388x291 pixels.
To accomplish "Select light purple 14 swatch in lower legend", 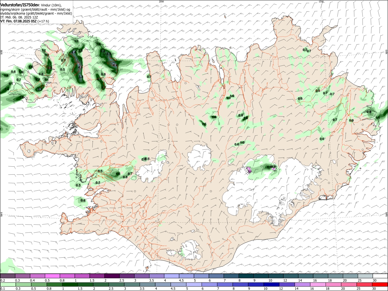I will tap(302, 284).
